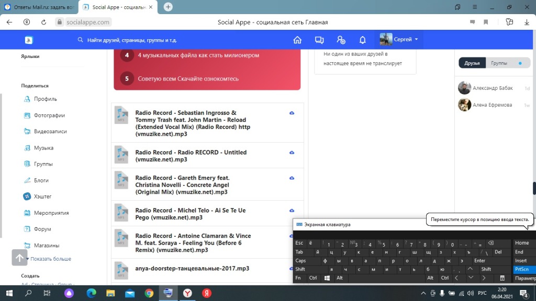Open Группы in the left sidebar

[43, 164]
